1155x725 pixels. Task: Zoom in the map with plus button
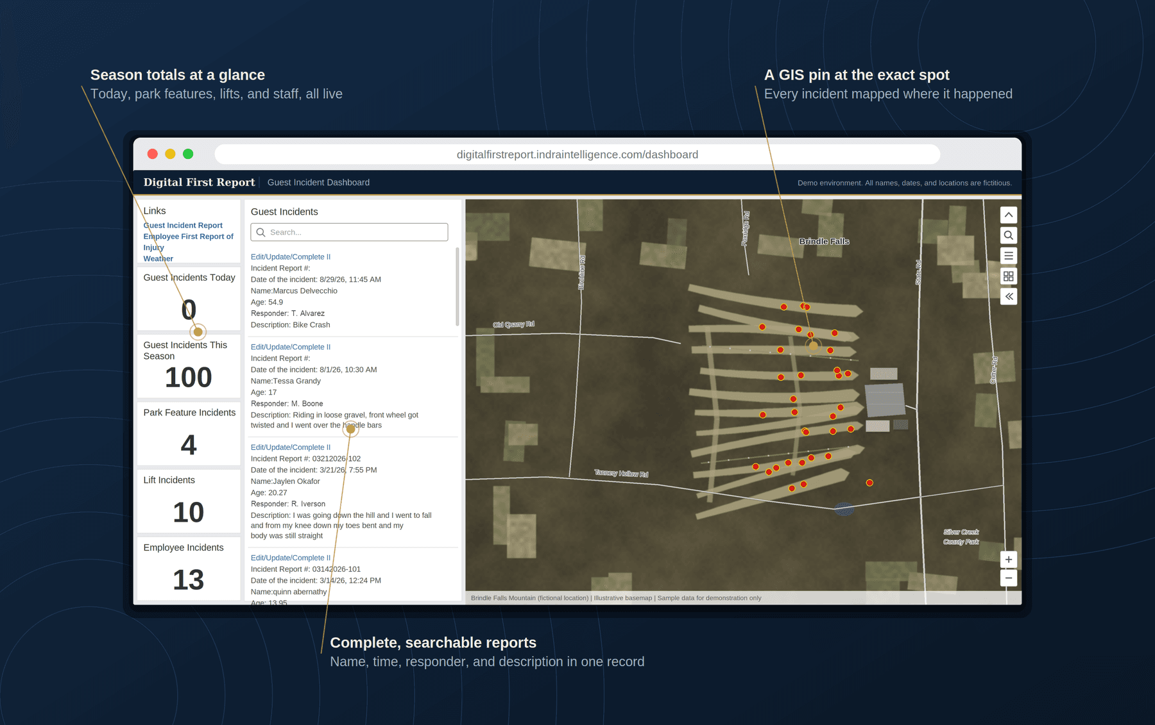(x=1008, y=560)
